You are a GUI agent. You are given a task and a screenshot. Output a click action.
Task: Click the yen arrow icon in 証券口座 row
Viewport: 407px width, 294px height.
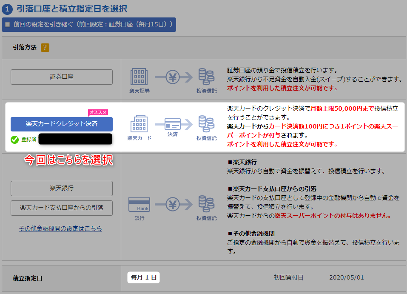click(174, 77)
